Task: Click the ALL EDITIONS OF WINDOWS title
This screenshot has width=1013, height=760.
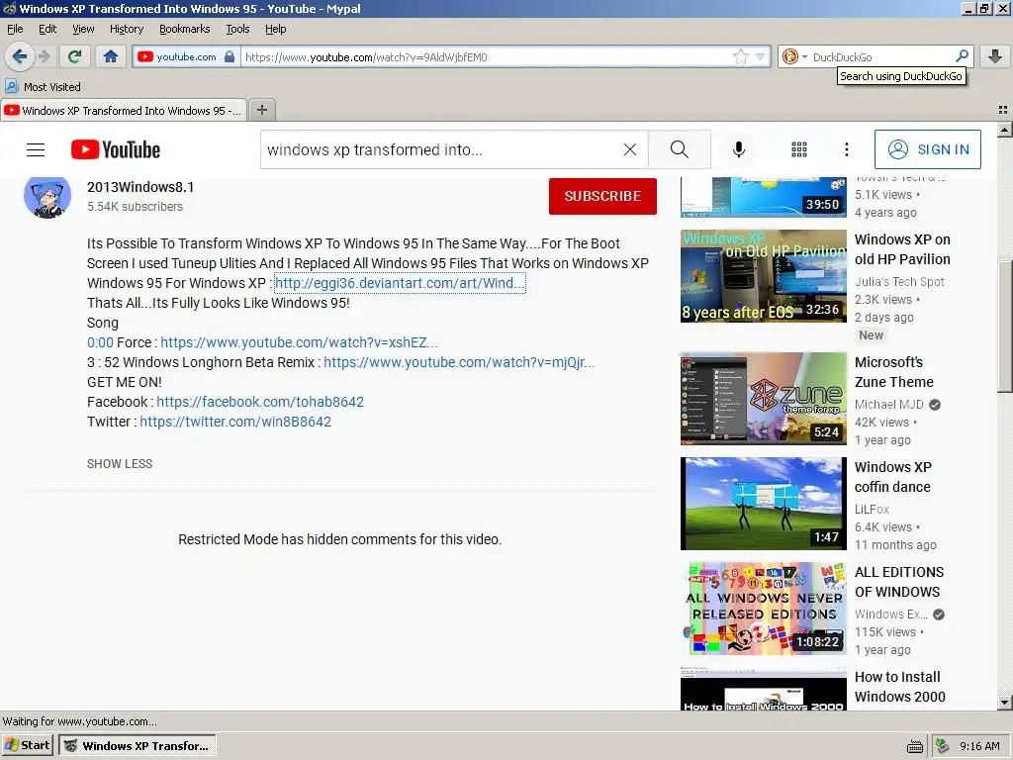Action: pos(898,582)
